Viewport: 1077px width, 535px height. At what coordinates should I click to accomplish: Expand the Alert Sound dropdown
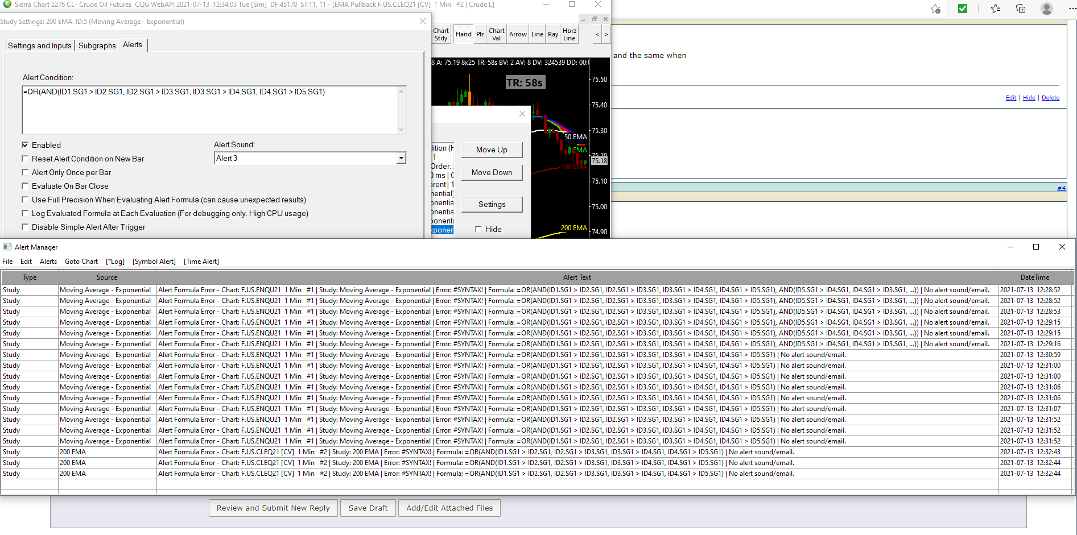(401, 158)
